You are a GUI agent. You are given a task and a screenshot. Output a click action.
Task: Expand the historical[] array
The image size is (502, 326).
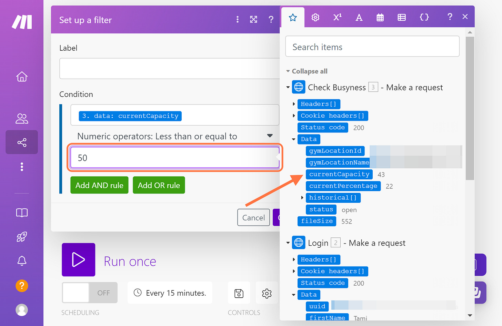(302, 198)
